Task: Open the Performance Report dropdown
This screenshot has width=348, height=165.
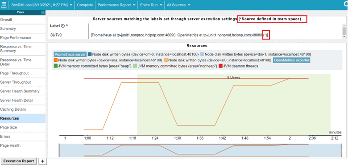Action: 117,5
